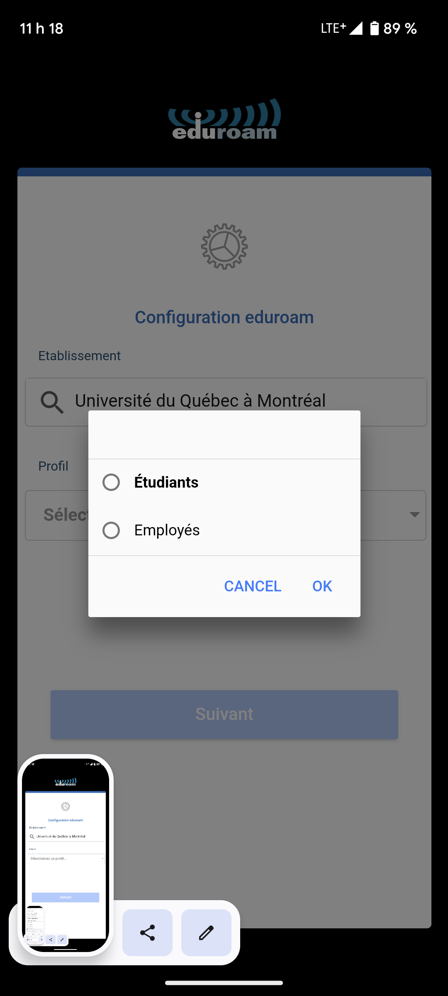Screen dimensions: 448x996
Task: Choose the Étudiants profile label
Action: [x=166, y=482]
